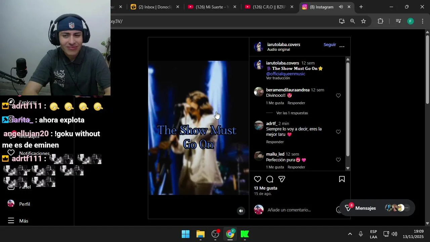Close the C.R.O BZRP tab

tap(292, 7)
